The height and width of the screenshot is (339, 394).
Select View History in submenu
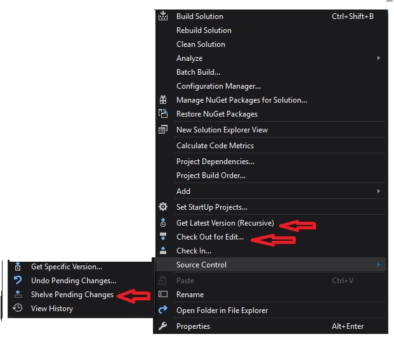81,308
